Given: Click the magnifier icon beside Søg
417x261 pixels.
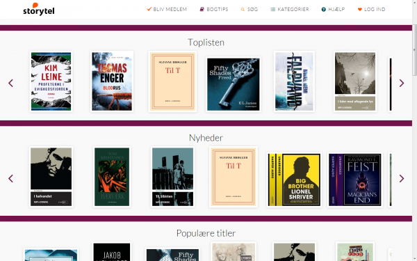Looking at the screenshot, I should pyautogui.click(x=243, y=9).
